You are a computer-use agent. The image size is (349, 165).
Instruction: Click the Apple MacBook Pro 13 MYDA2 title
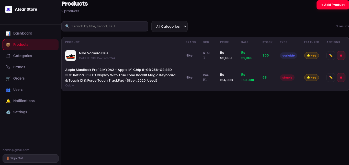coord(120,75)
